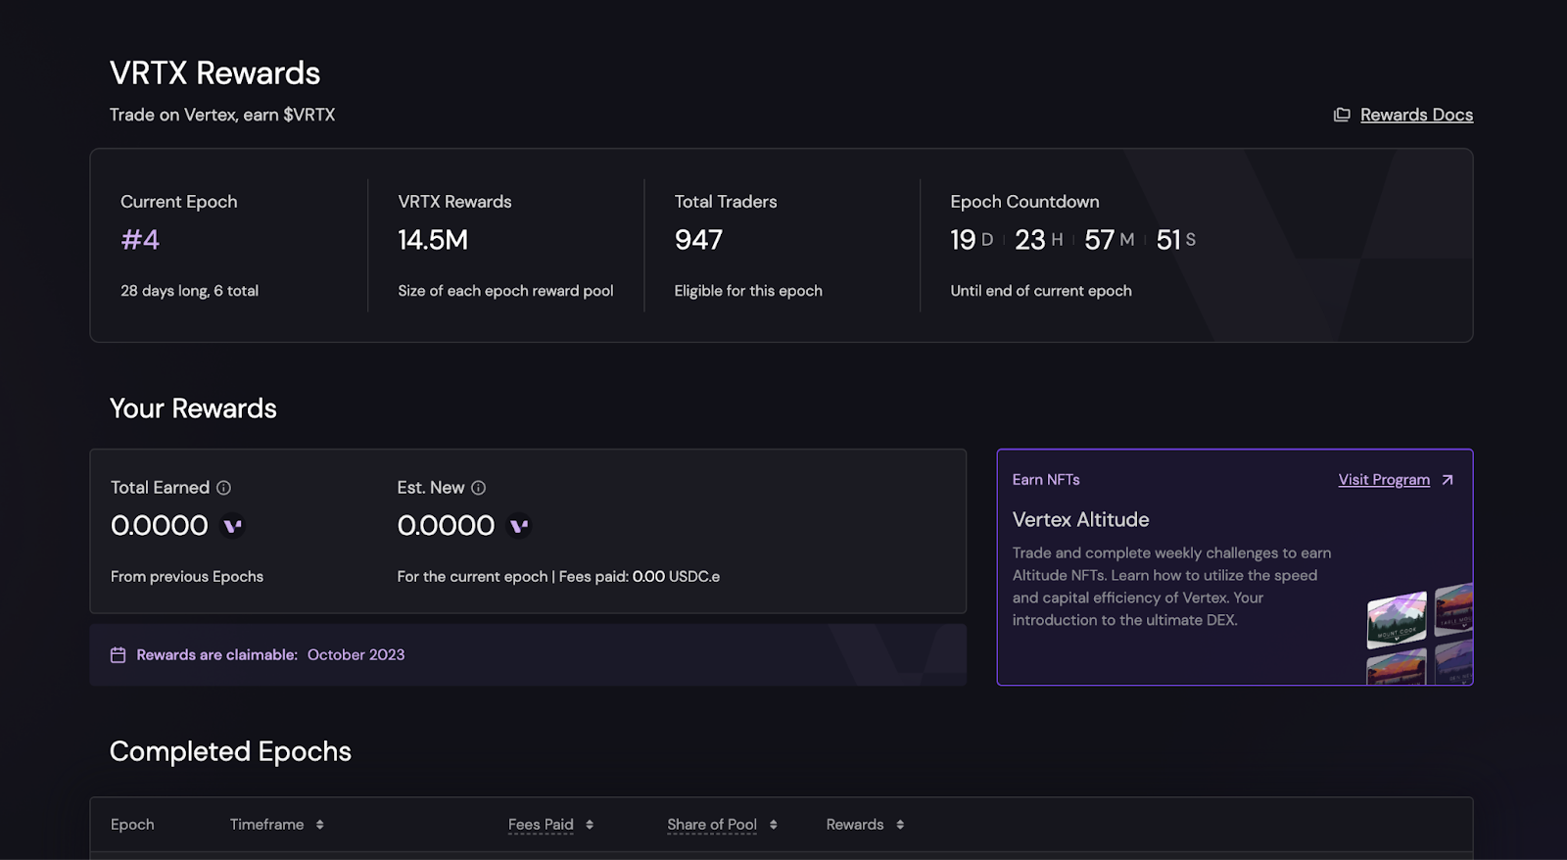Click the 'Eligible for this epoch' text
This screenshot has width=1567, height=860.
coord(748,291)
